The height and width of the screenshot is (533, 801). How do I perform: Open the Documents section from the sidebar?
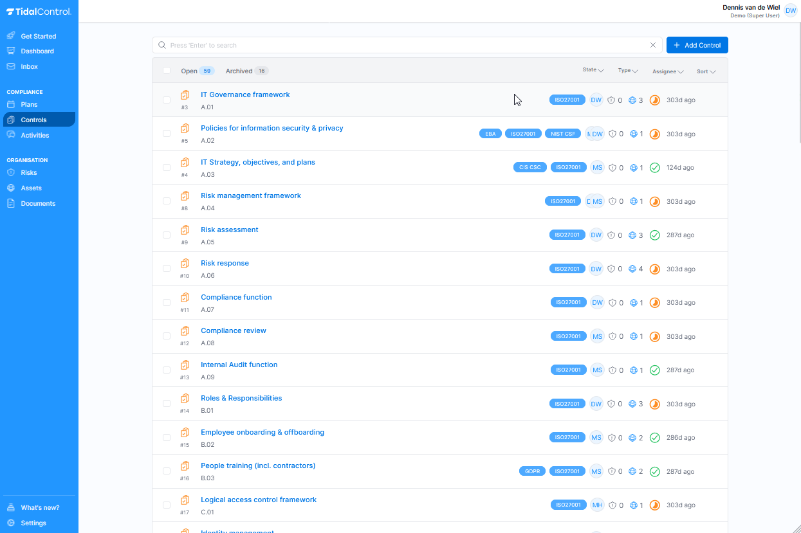point(10,203)
